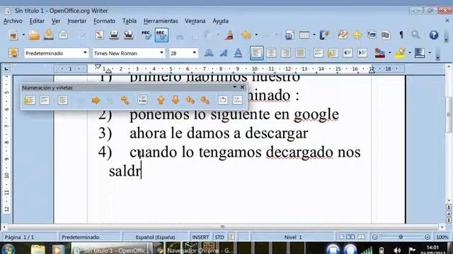
Task: Open the Editar menu
Action: [37, 21]
